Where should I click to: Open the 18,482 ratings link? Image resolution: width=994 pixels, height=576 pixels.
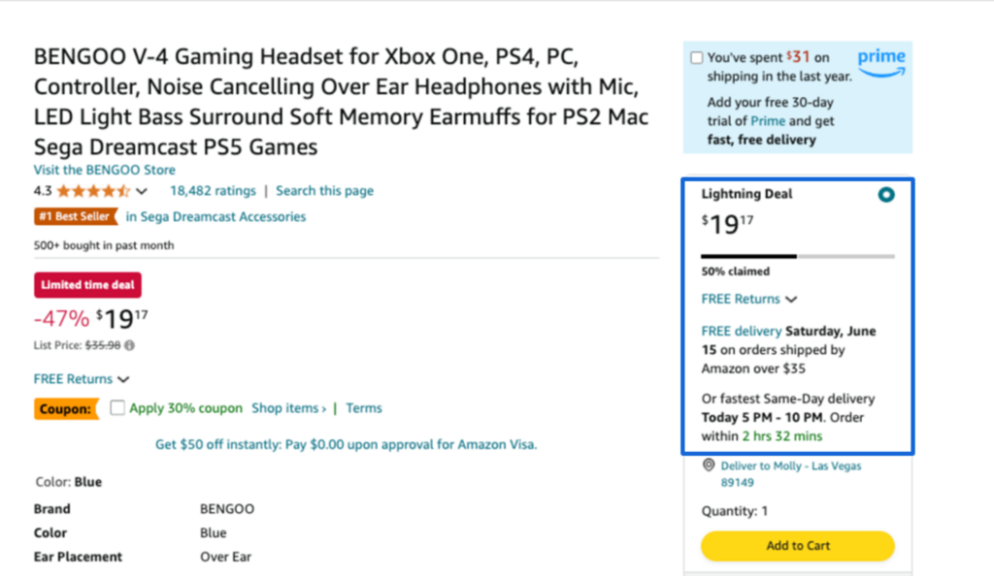[x=213, y=190]
